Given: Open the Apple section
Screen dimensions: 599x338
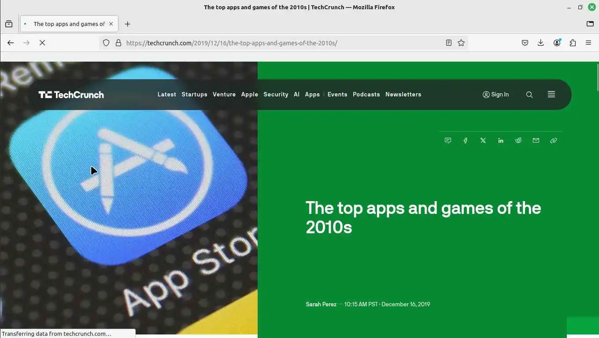Looking at the screenshot, I should click(x=250, y=94).
